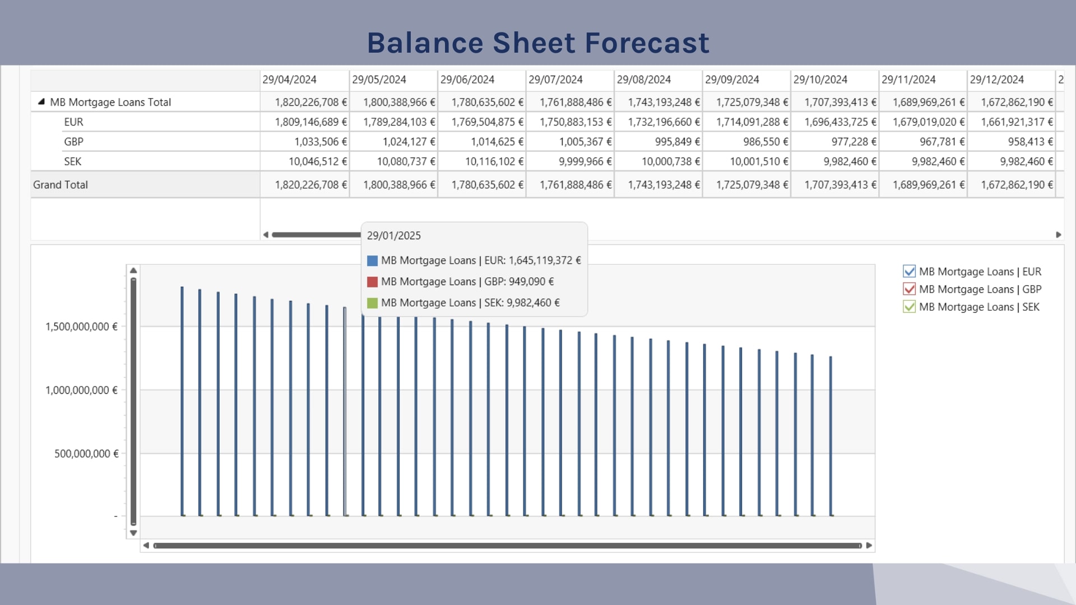Select the 29/12/2024 column header
The width and height of the screenshot is (1076, 605).
pyautogui.click(x=996, y=80)
